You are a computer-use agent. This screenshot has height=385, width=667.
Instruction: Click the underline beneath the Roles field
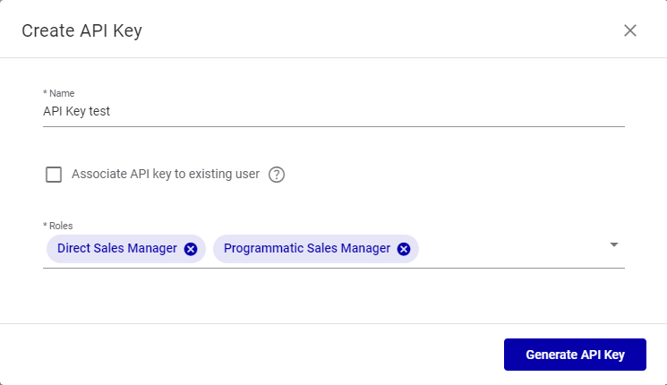pyautogui.click(x=333, y=267)
